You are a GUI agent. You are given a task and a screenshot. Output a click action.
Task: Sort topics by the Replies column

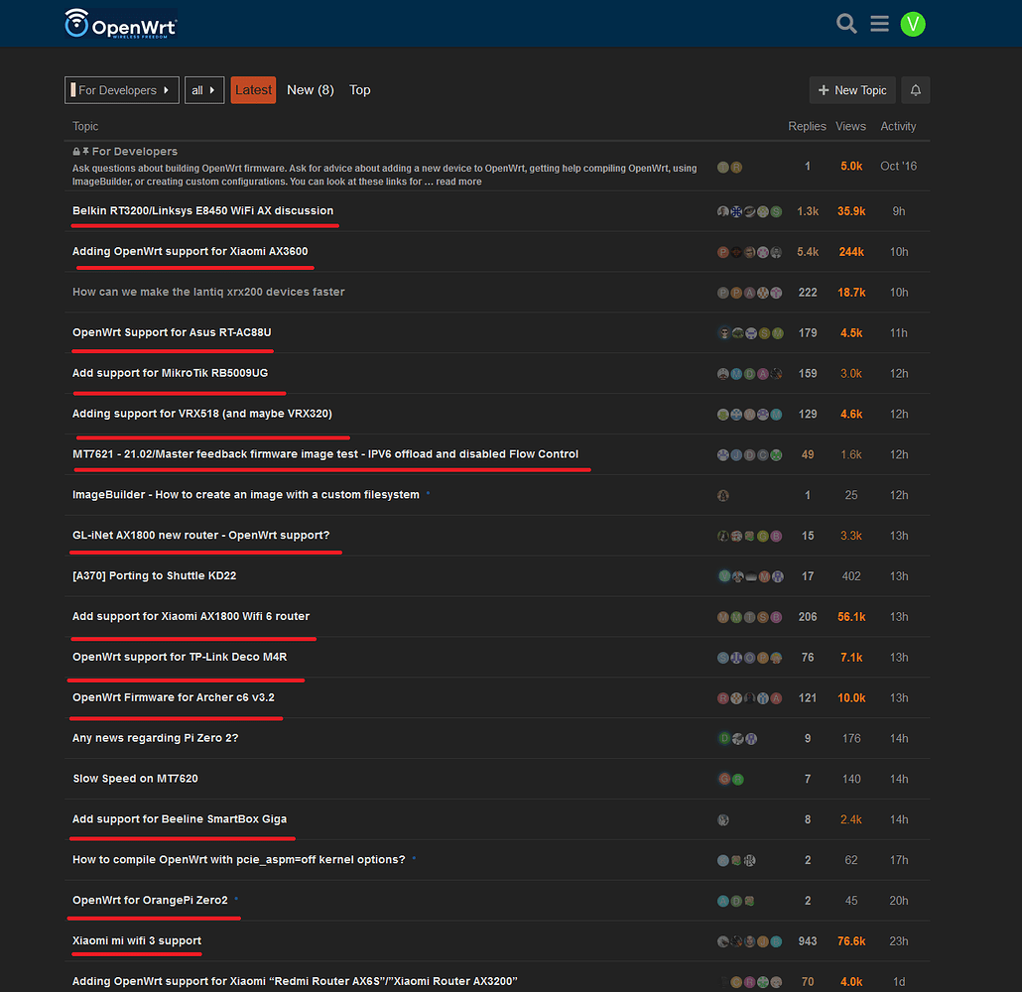pos(807,126)
